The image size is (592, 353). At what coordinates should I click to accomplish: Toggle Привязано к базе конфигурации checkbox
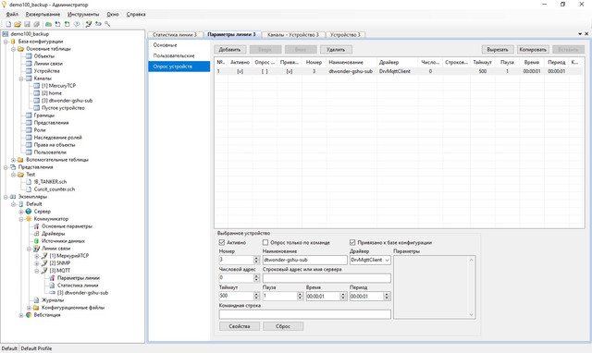click(352, 242)
